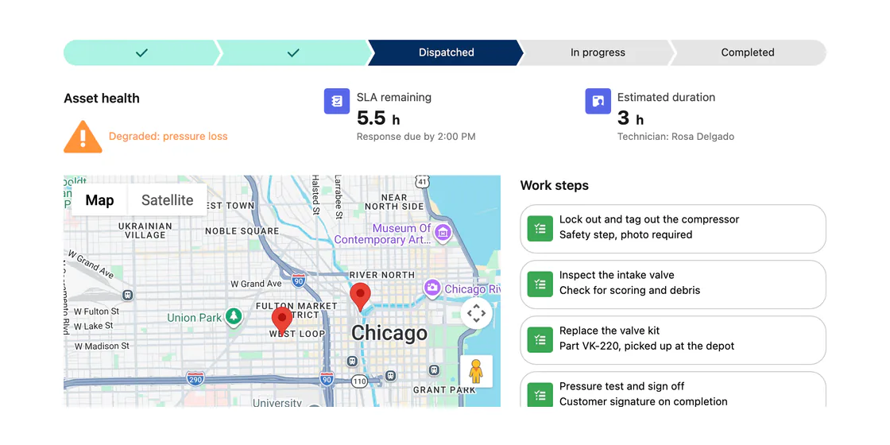Click the 'GRANT PARK' map label
The width and height of the screenshot is (890, 445).
point(444,390)
